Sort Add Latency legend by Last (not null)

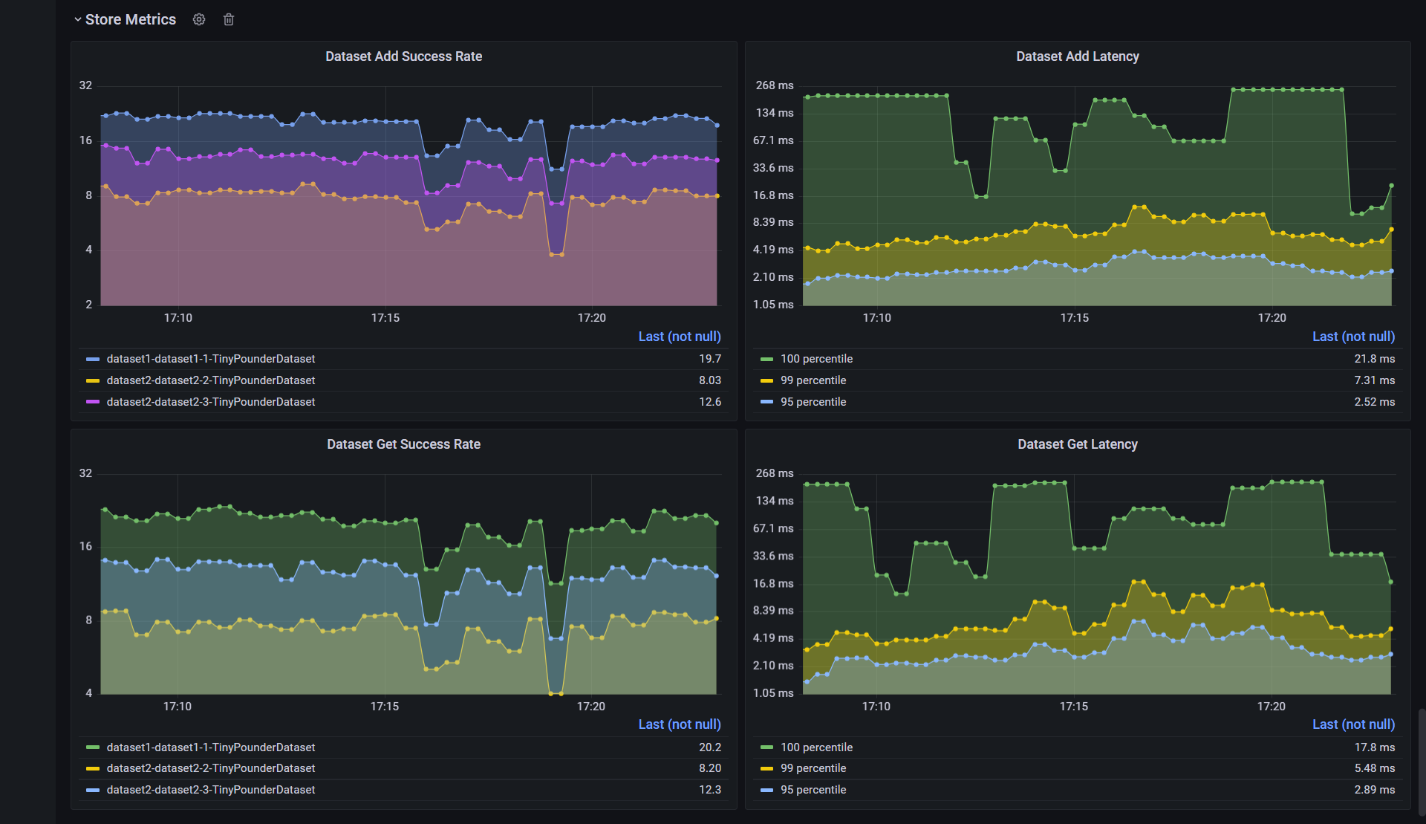[1353, 337]
